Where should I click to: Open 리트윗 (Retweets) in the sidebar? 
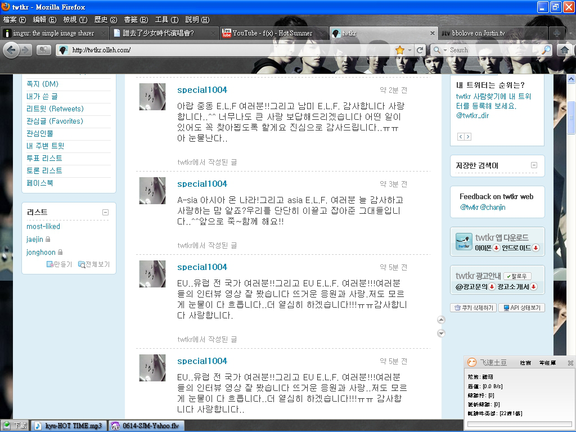pos(55,109)
